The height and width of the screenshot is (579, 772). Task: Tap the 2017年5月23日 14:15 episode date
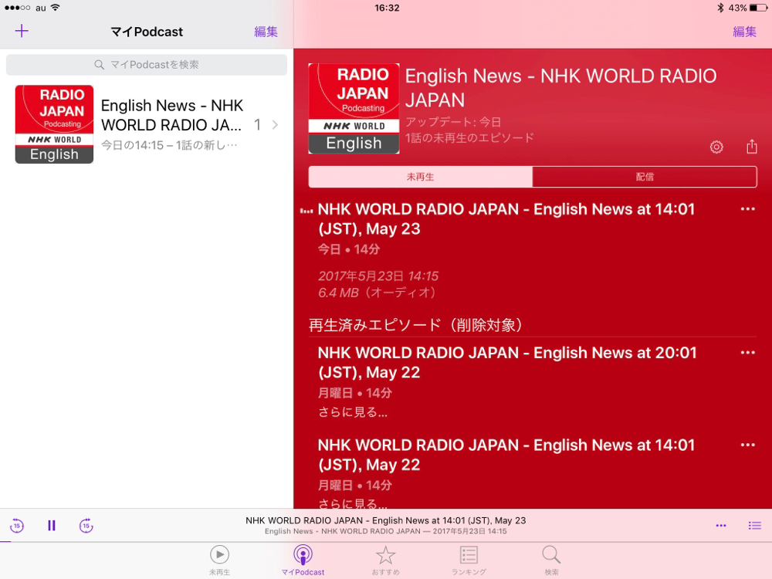coord(378,276)
